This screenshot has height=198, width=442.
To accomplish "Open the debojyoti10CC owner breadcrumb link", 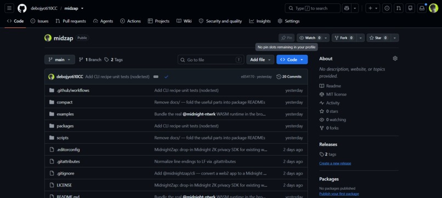I will (x=44, y=8).
